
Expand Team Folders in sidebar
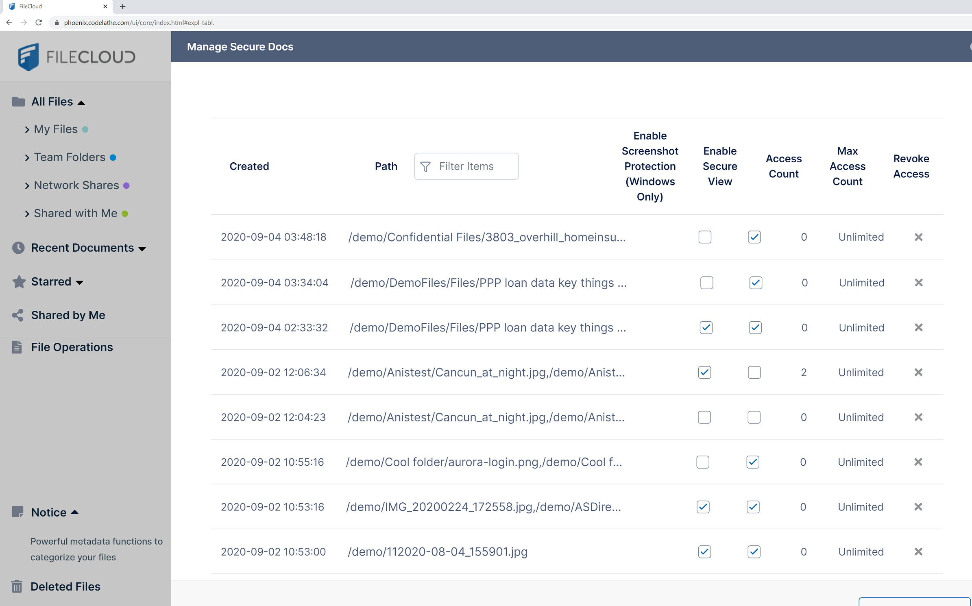tap(27, 158)
